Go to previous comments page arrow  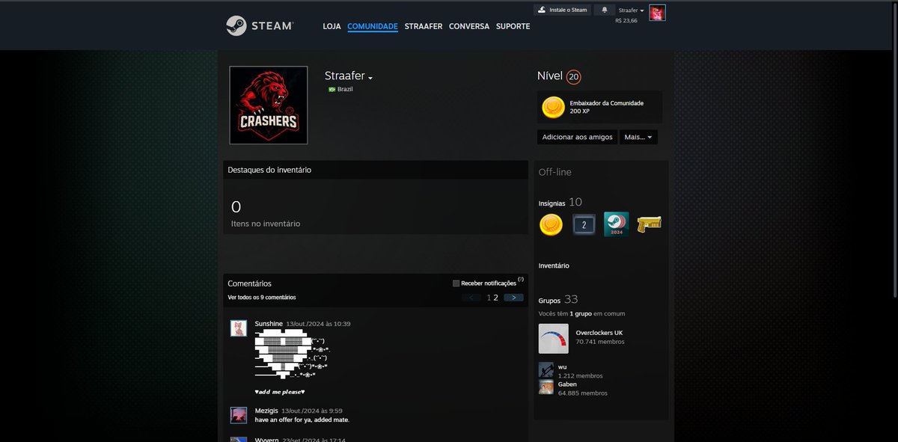point(471,298)
